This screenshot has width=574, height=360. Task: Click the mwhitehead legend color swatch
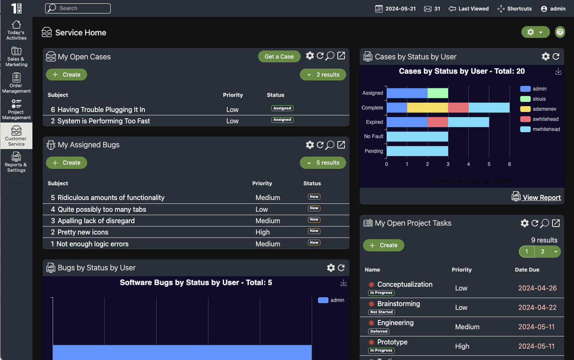coord(525,129)
